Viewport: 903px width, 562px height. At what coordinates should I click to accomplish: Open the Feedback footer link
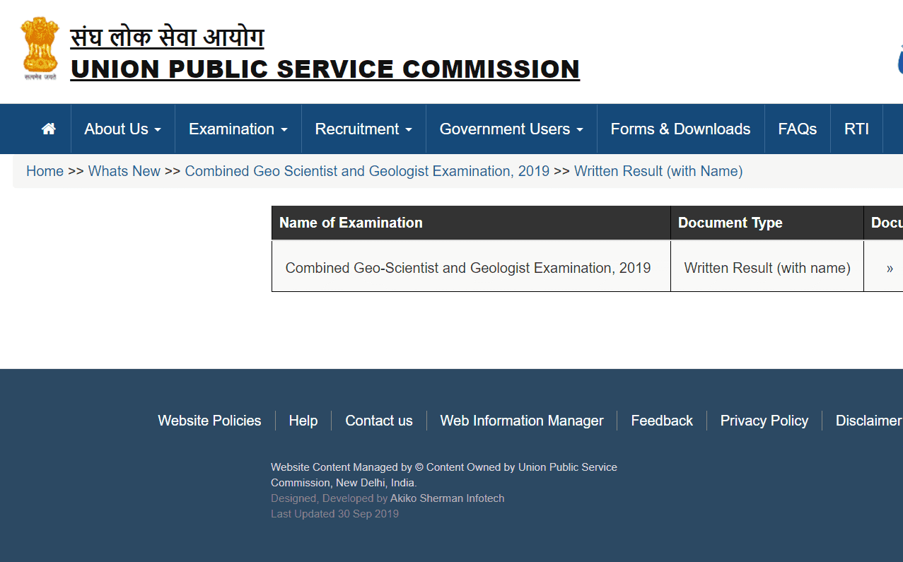662,421
